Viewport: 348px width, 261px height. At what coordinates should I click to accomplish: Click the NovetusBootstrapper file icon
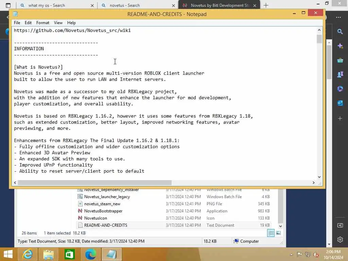[x=80, y=211]
